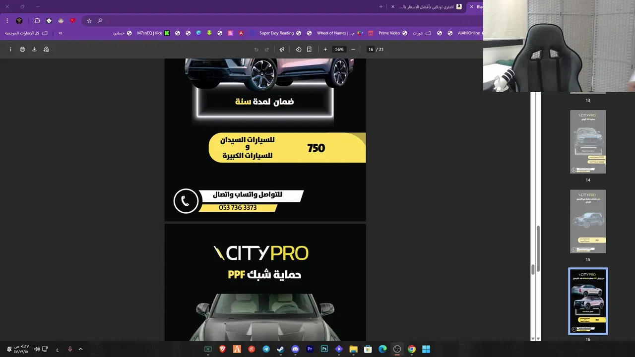Open File Explorer from the taskbar
The height and width of the screenshot is (357, 635).
tap(353, 349)
